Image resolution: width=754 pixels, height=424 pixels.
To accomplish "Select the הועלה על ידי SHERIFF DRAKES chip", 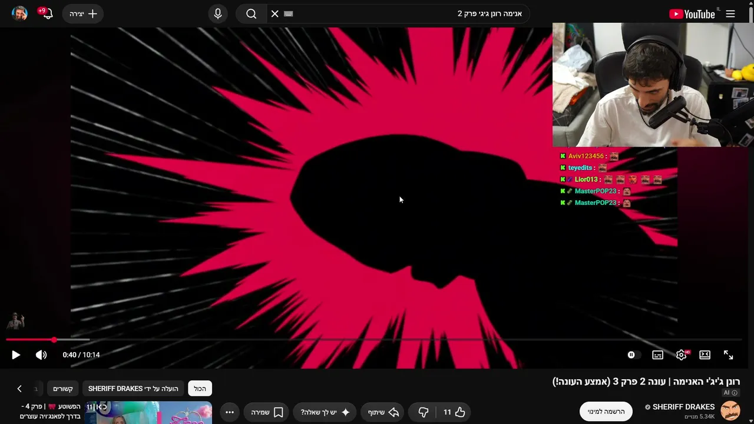I will click(x=133, y=389).
